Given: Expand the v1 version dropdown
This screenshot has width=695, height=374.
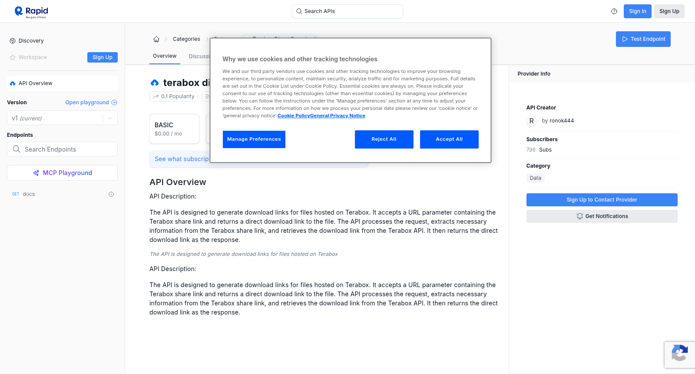Looking at the screenshot, I should (62, 118).
